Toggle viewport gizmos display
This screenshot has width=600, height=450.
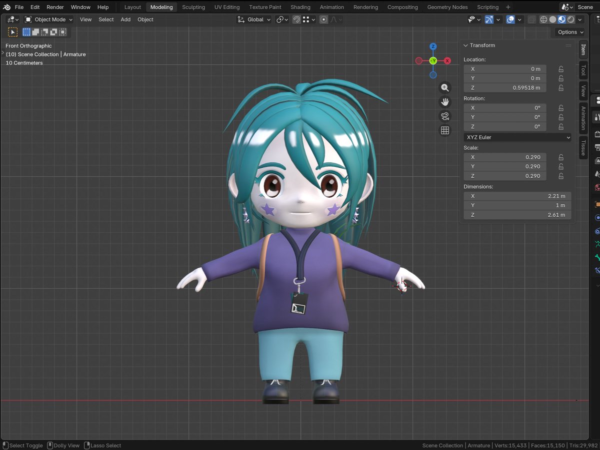[x=489, y=19]
